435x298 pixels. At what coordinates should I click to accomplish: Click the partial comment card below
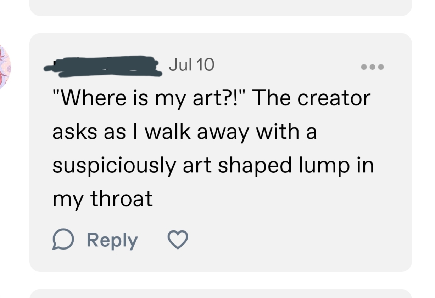click(221, 294)
